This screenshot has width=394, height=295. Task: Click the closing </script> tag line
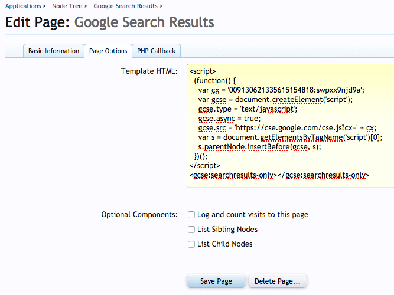(x=205, y=166)
